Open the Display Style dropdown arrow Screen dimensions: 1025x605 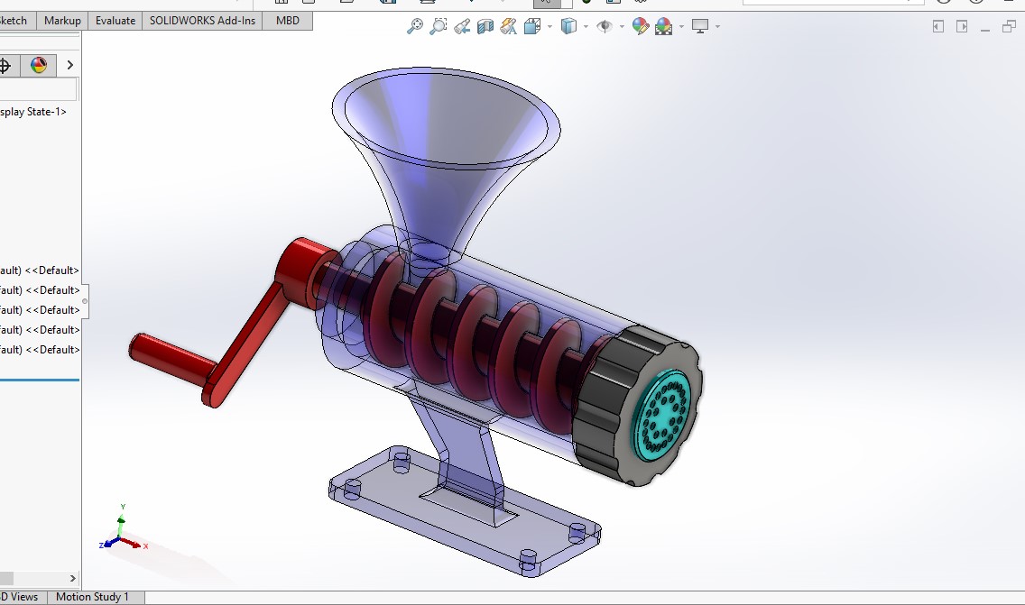(x=586, y=27)
